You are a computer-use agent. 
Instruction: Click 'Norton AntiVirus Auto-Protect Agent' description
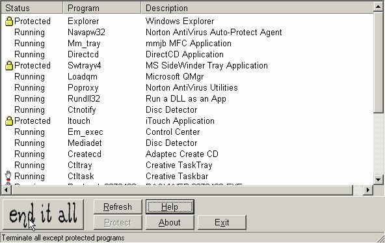click(213, 32)
